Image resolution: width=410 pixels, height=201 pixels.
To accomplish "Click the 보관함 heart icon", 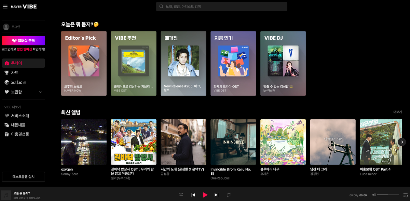I will click(7, 92).
